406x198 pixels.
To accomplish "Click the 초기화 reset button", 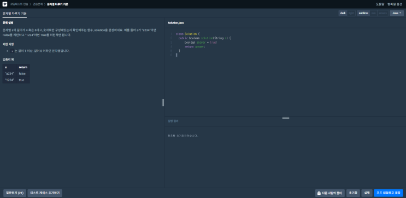I will pyautogui.click(x=353, y=193).
